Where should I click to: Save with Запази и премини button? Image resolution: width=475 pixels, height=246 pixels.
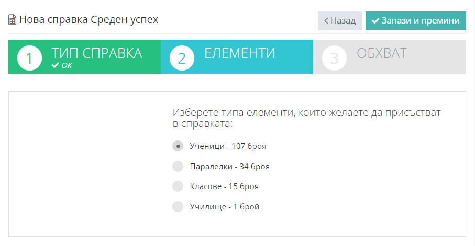click(416, 21)
